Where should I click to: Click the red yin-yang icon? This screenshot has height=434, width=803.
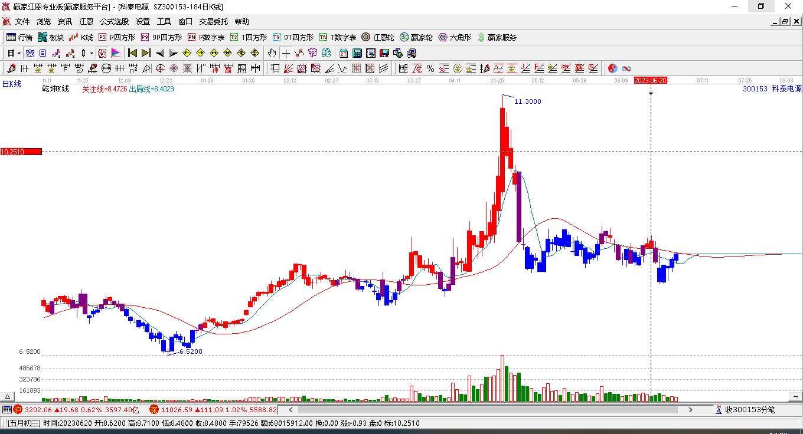(613, 68)
